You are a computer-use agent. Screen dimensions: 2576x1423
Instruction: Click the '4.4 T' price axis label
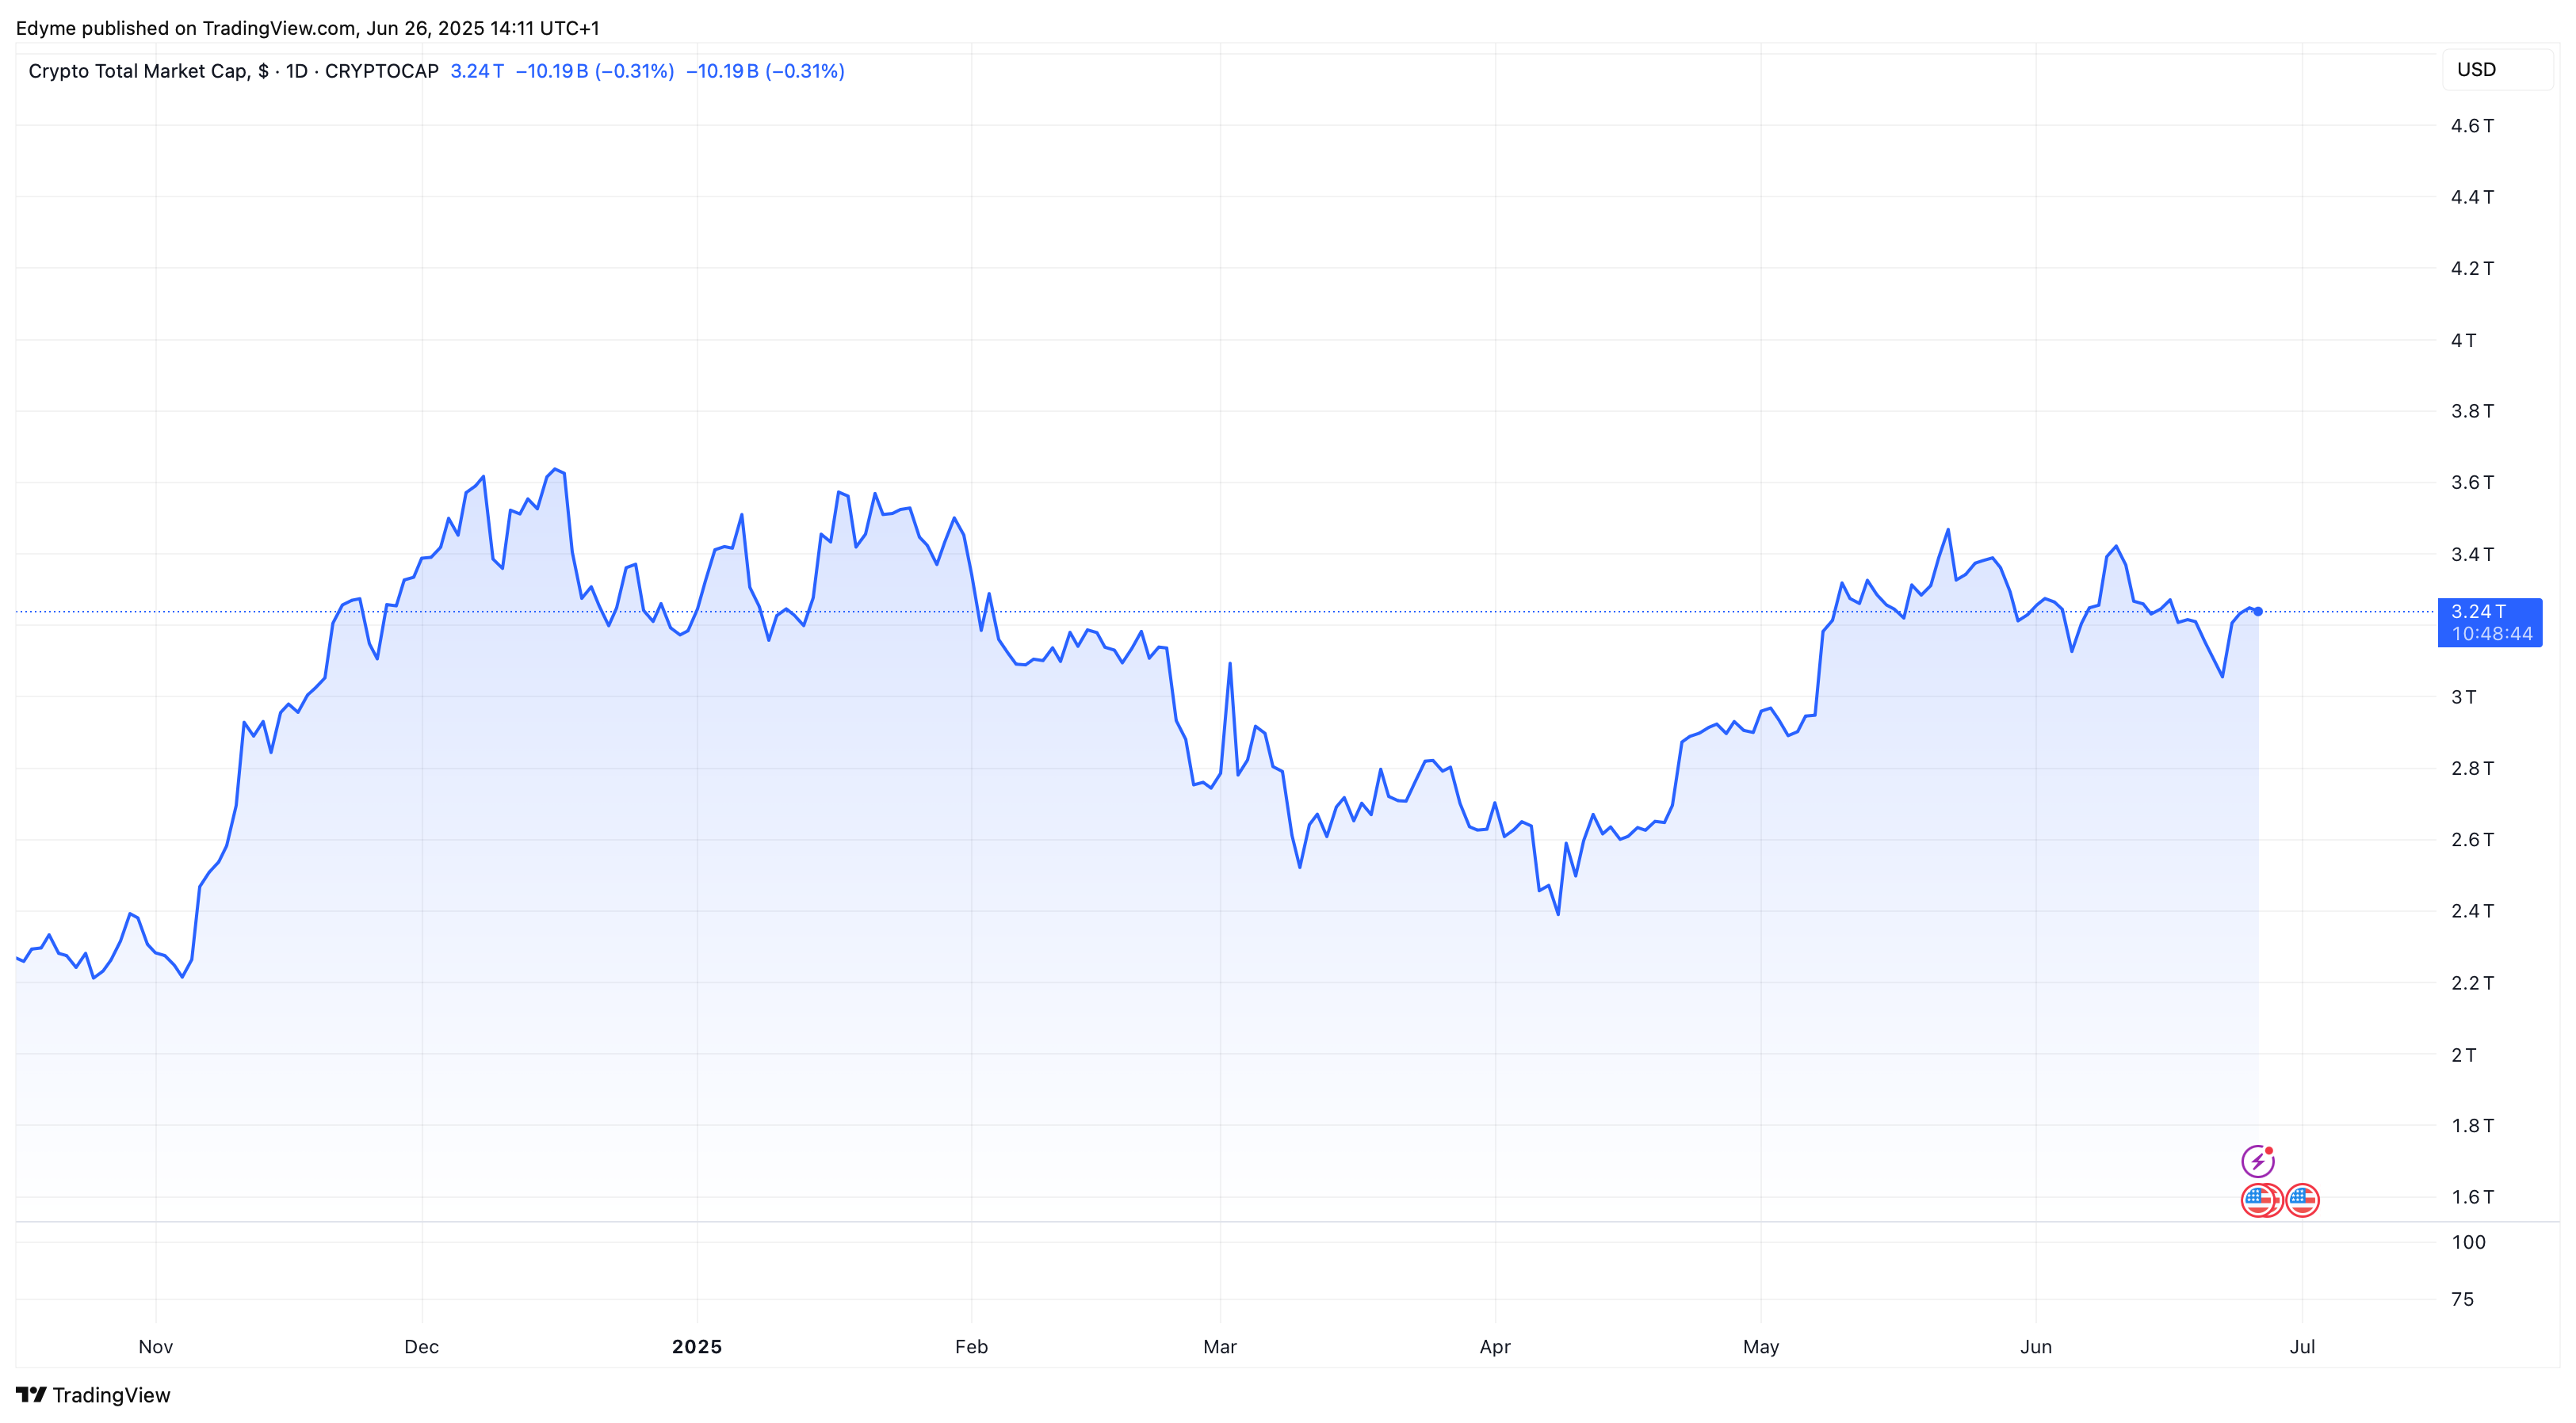2472,196
